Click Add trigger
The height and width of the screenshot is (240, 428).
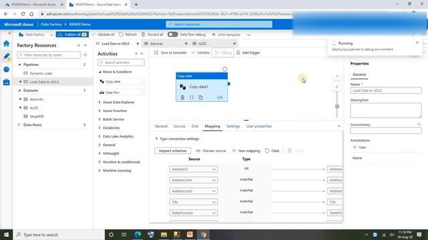pyautogui.click(x=248, y=53)
